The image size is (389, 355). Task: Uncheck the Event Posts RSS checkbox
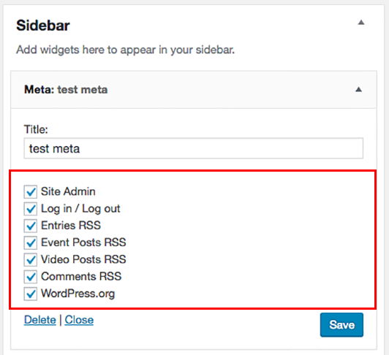click(x=31, y=243)
